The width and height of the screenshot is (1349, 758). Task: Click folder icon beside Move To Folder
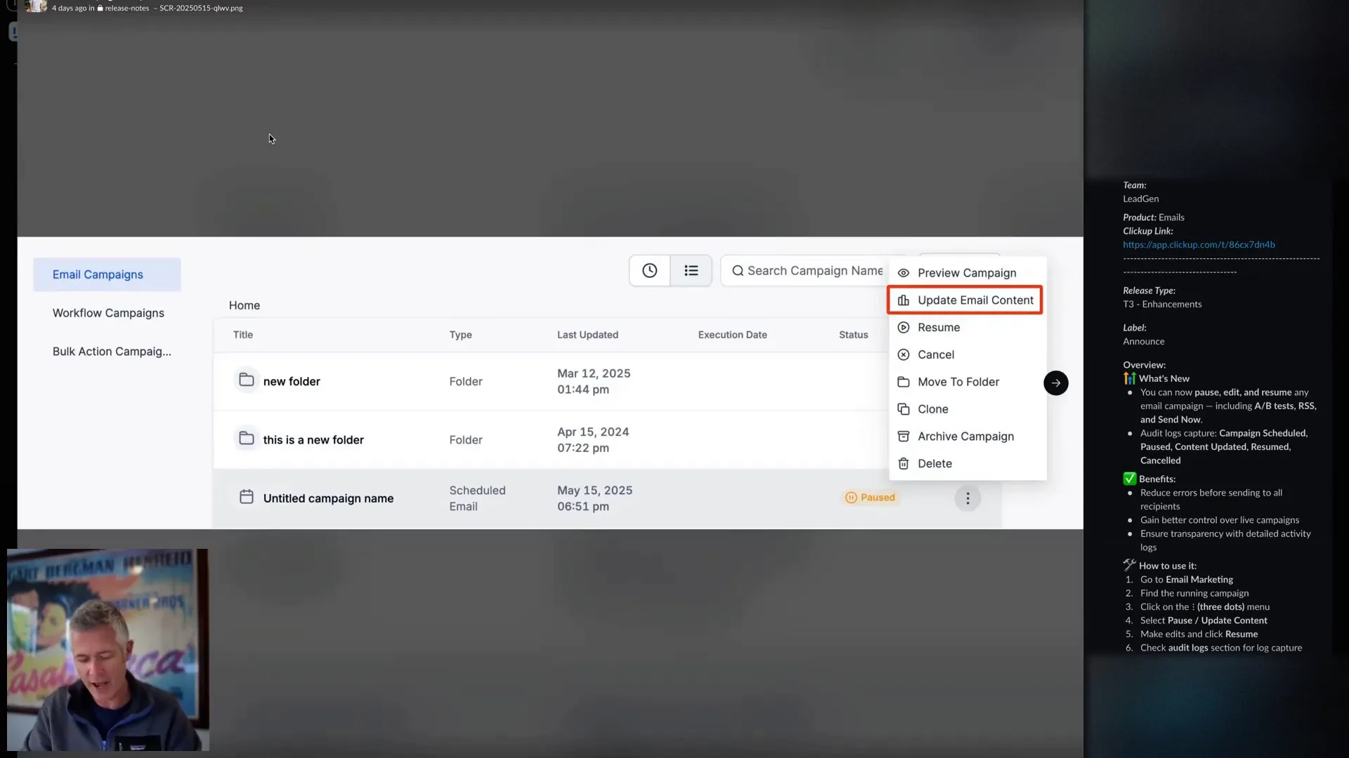(904, 383)
